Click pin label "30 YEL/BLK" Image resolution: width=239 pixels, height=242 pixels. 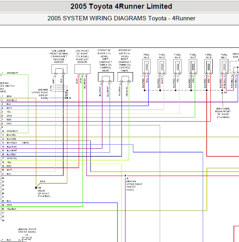tap(9, 209)
